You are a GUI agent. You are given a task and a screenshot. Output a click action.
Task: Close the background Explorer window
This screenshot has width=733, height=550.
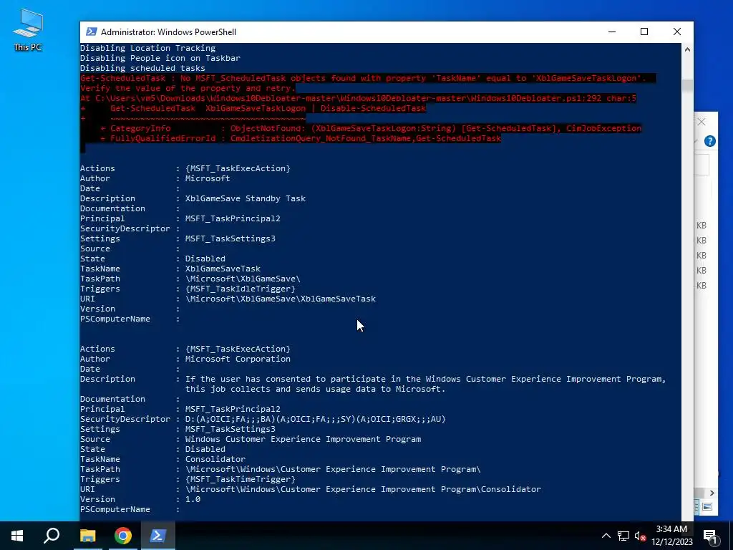pyautogui.click(x=702, y=122)
